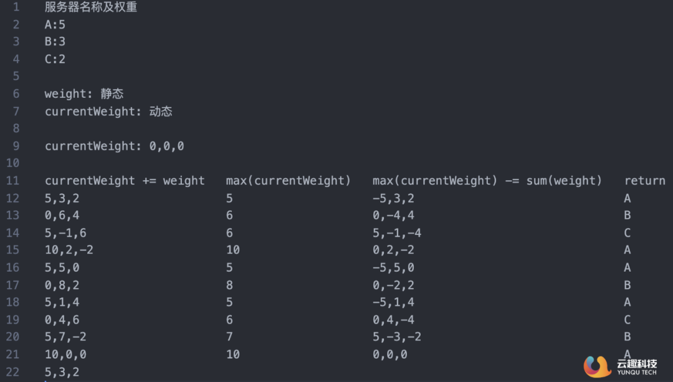The image size is (673, 382).
Task: Click the 'currentWeight += weight' column header
Action: point(125,181)
